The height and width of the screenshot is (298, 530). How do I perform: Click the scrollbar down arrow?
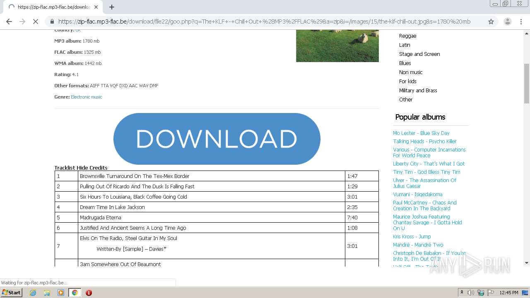coord(527,262)
